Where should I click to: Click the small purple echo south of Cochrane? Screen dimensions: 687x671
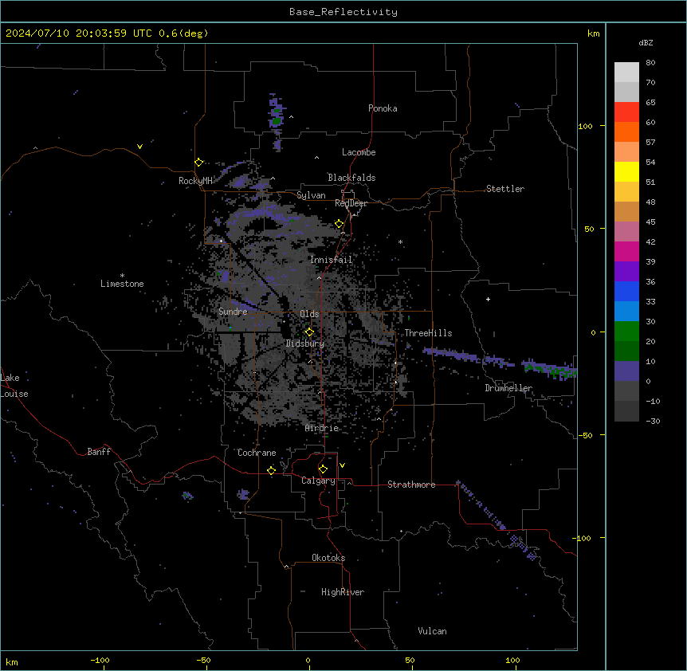(x=243, y=495)
